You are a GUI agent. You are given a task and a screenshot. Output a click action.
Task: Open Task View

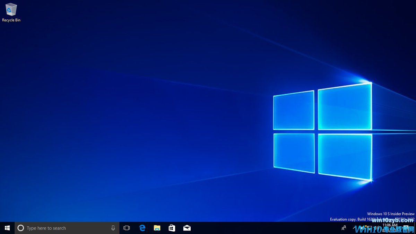point(126,228)
